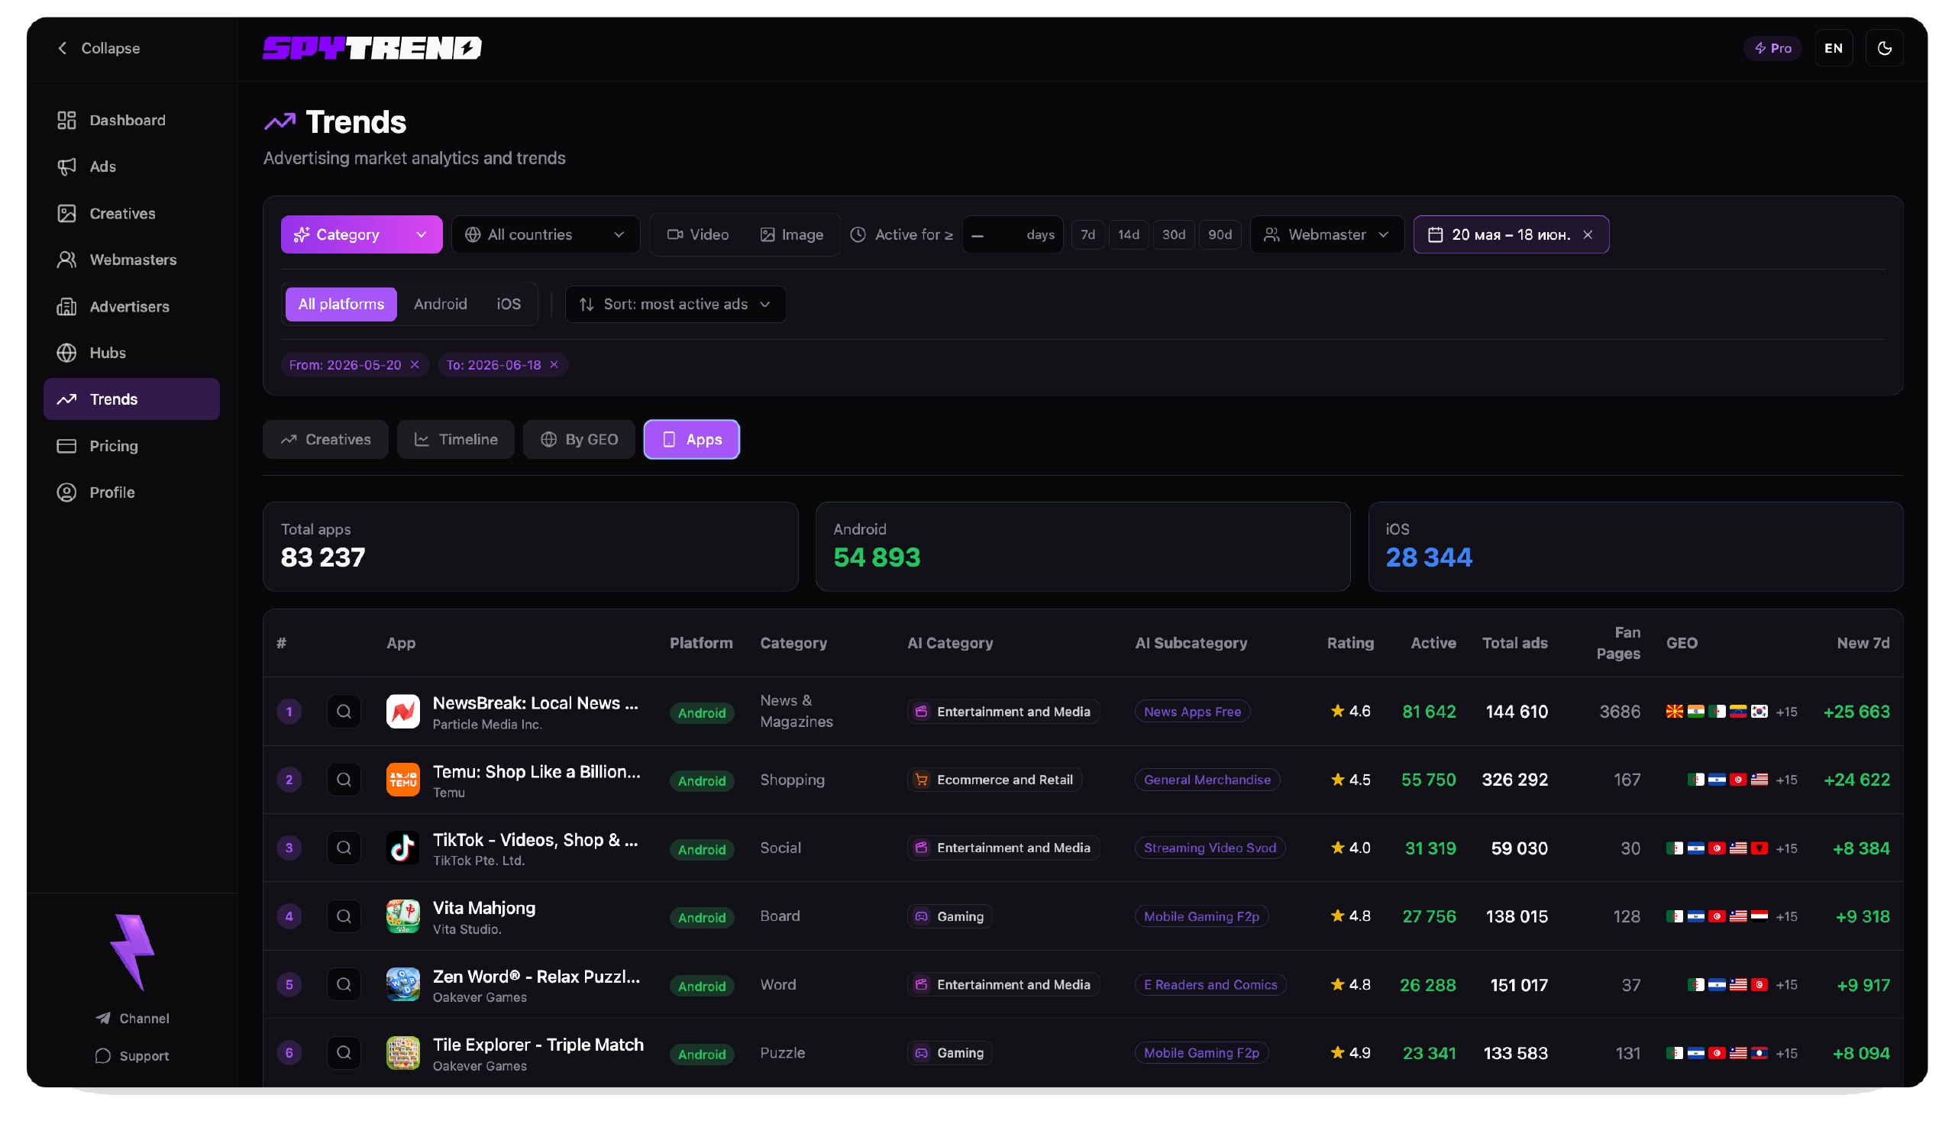Select the 30d active period
1955x1124 pixels.
pyautogui.click(x=1173, y=234)
